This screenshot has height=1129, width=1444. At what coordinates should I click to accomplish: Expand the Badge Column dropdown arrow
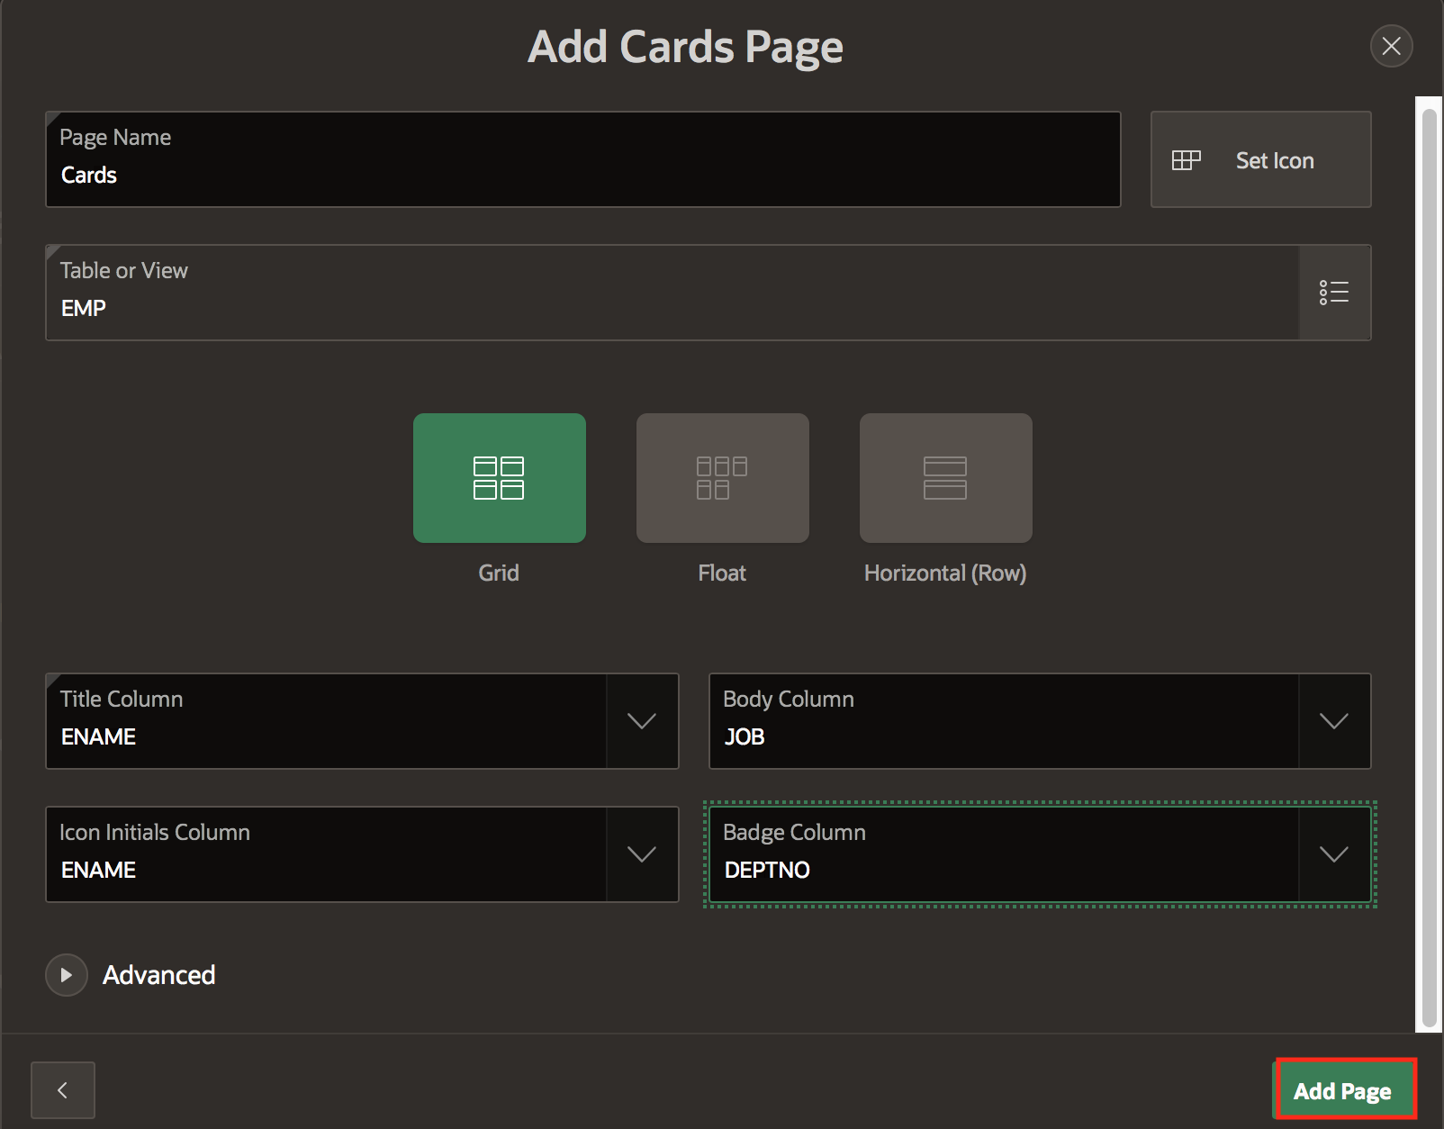click(1333, 854)
